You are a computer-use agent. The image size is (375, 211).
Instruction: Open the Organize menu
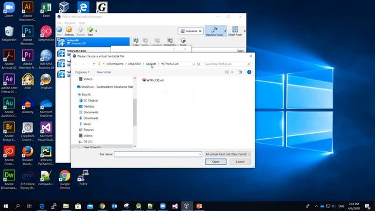(x=82, y=72)
